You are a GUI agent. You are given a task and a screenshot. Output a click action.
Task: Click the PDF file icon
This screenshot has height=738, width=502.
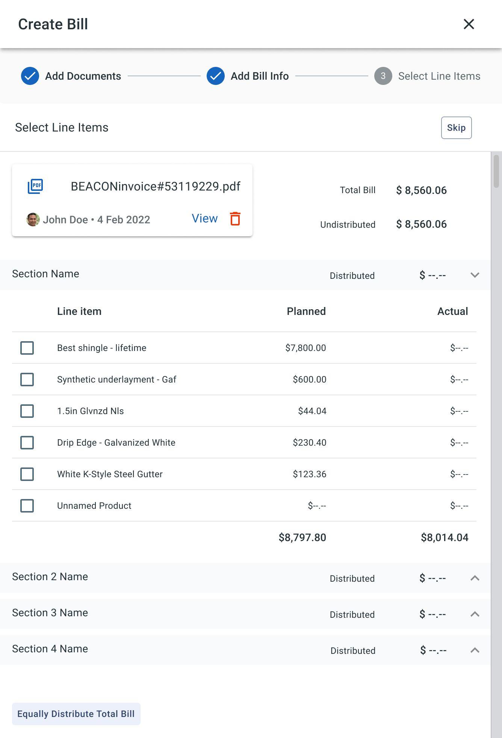point(35,186)
